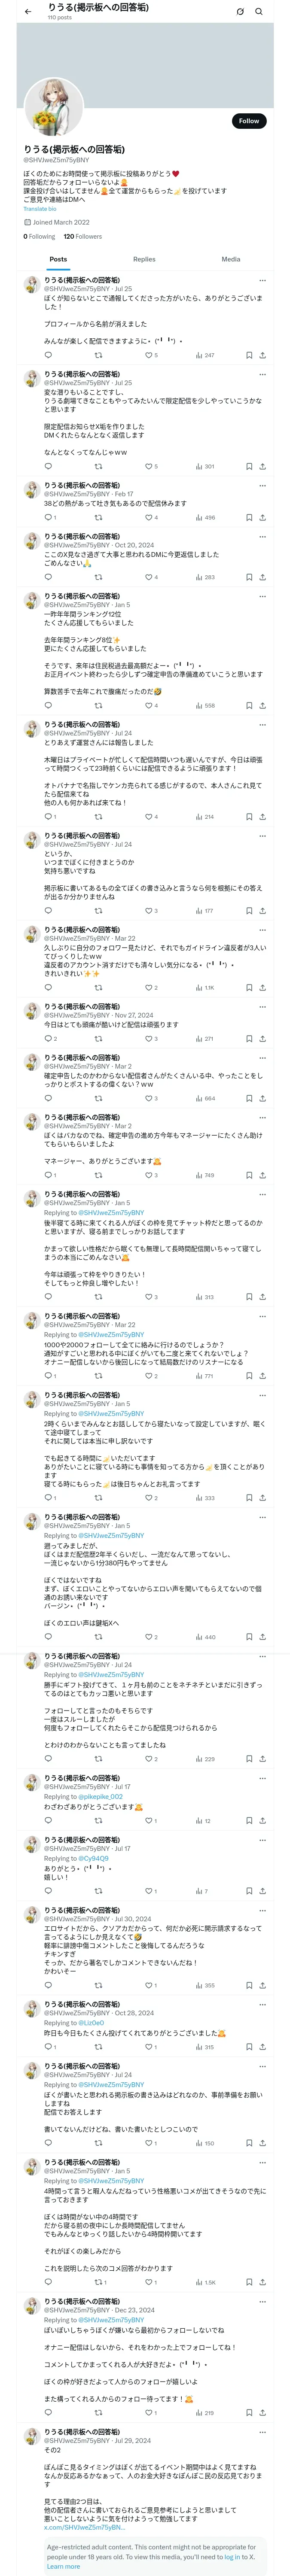Go back using the arrow icon

(x=28, y=12)
